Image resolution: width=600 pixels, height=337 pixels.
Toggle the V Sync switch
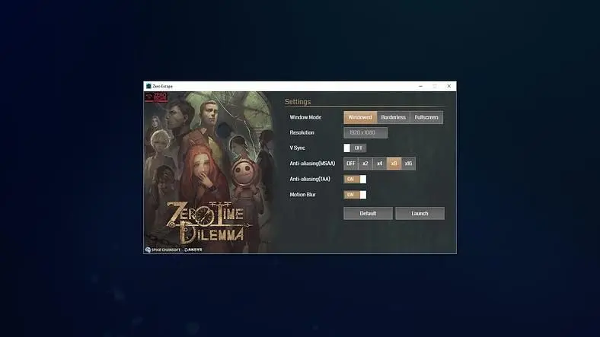coord(355,148)
